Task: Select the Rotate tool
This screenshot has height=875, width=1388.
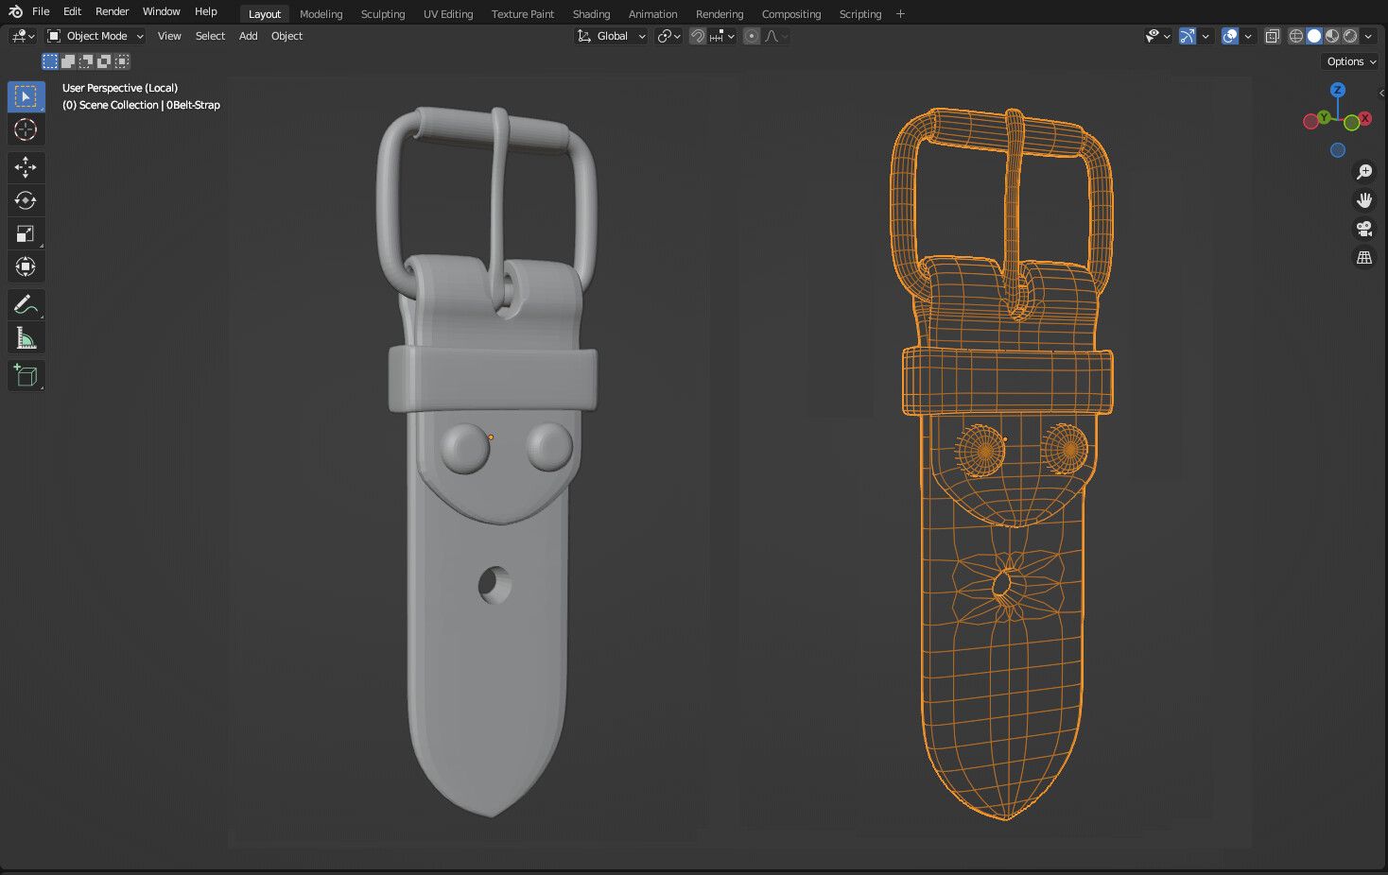Action: click(26, 200)
